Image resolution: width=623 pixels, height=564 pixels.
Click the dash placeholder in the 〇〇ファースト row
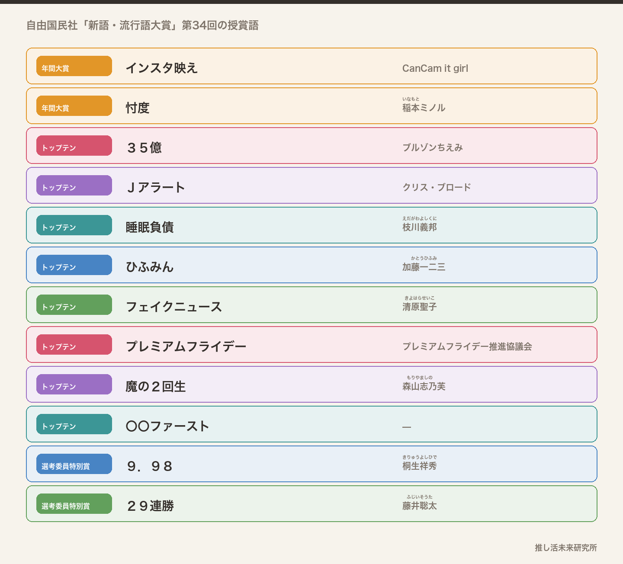click(x=407, y=427)
